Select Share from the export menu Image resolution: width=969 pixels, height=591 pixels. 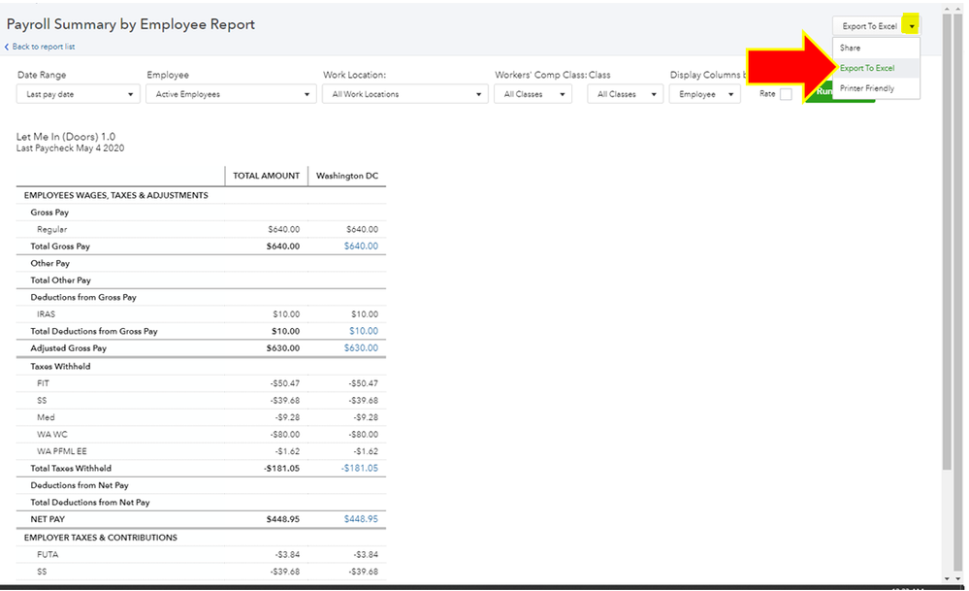[851, 48]
